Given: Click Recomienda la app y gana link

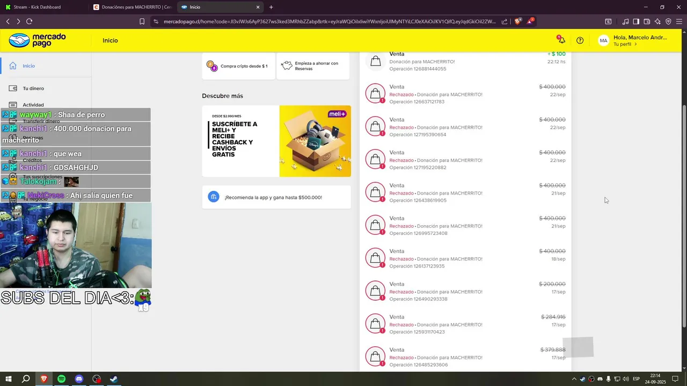Looking at the screenshot, I should 276,197.
